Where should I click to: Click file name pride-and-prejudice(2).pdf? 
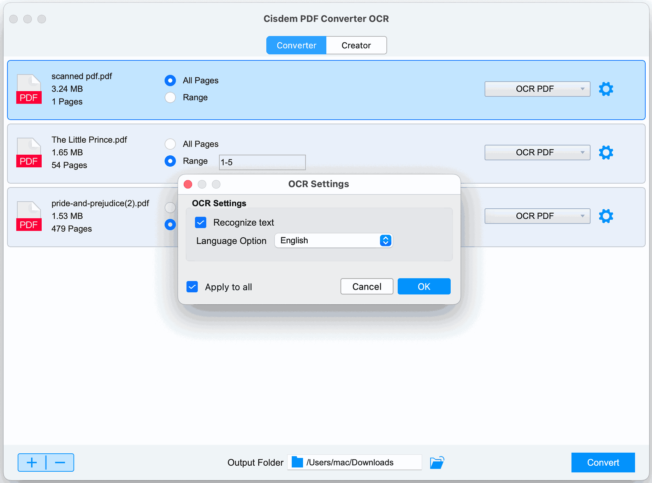(100, 203)
